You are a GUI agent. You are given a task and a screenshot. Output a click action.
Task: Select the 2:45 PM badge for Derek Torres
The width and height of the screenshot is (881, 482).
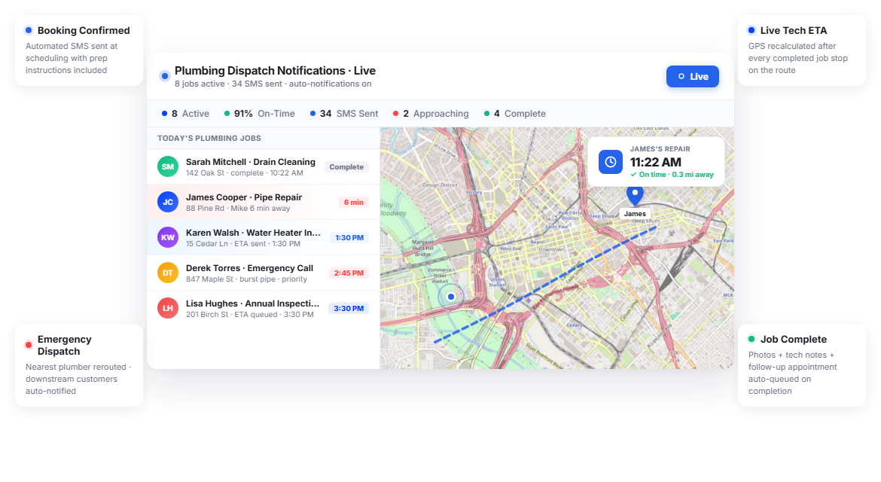pos(349,273)
